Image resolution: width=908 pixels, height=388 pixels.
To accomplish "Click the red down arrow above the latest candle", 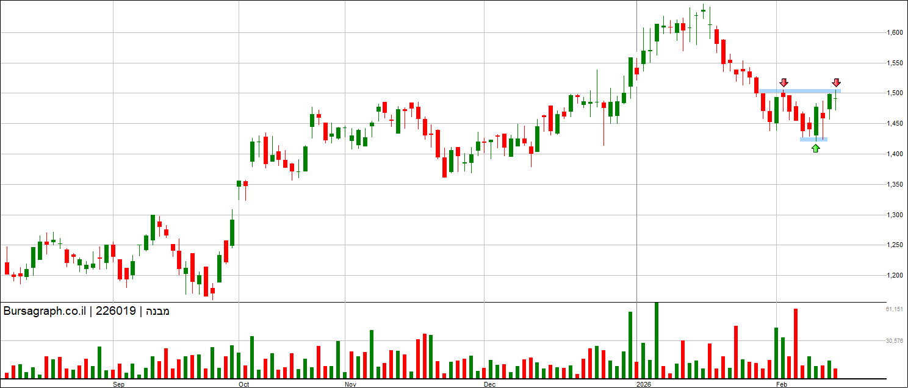I will click(836, 82).
